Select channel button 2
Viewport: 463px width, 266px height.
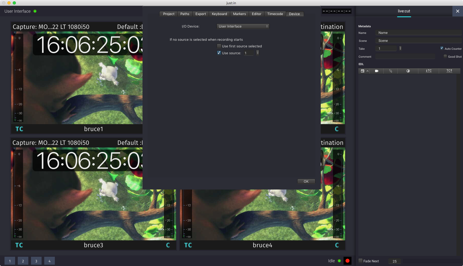coord(23,261)
